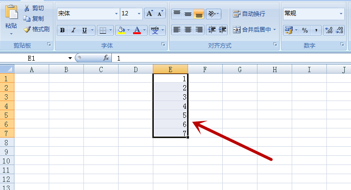Click the decrease indent icon
The image size is (351, 190).
click(x=211, y=30)
